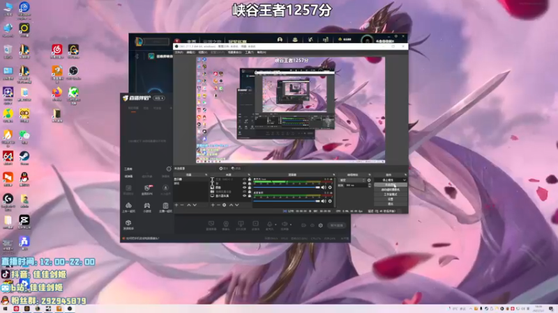Image resolution: width=558 pixels, height=313 pixels.
Task: Open the NetEase Cloud Music desktop icon
Action: click(x=57, y=51)
